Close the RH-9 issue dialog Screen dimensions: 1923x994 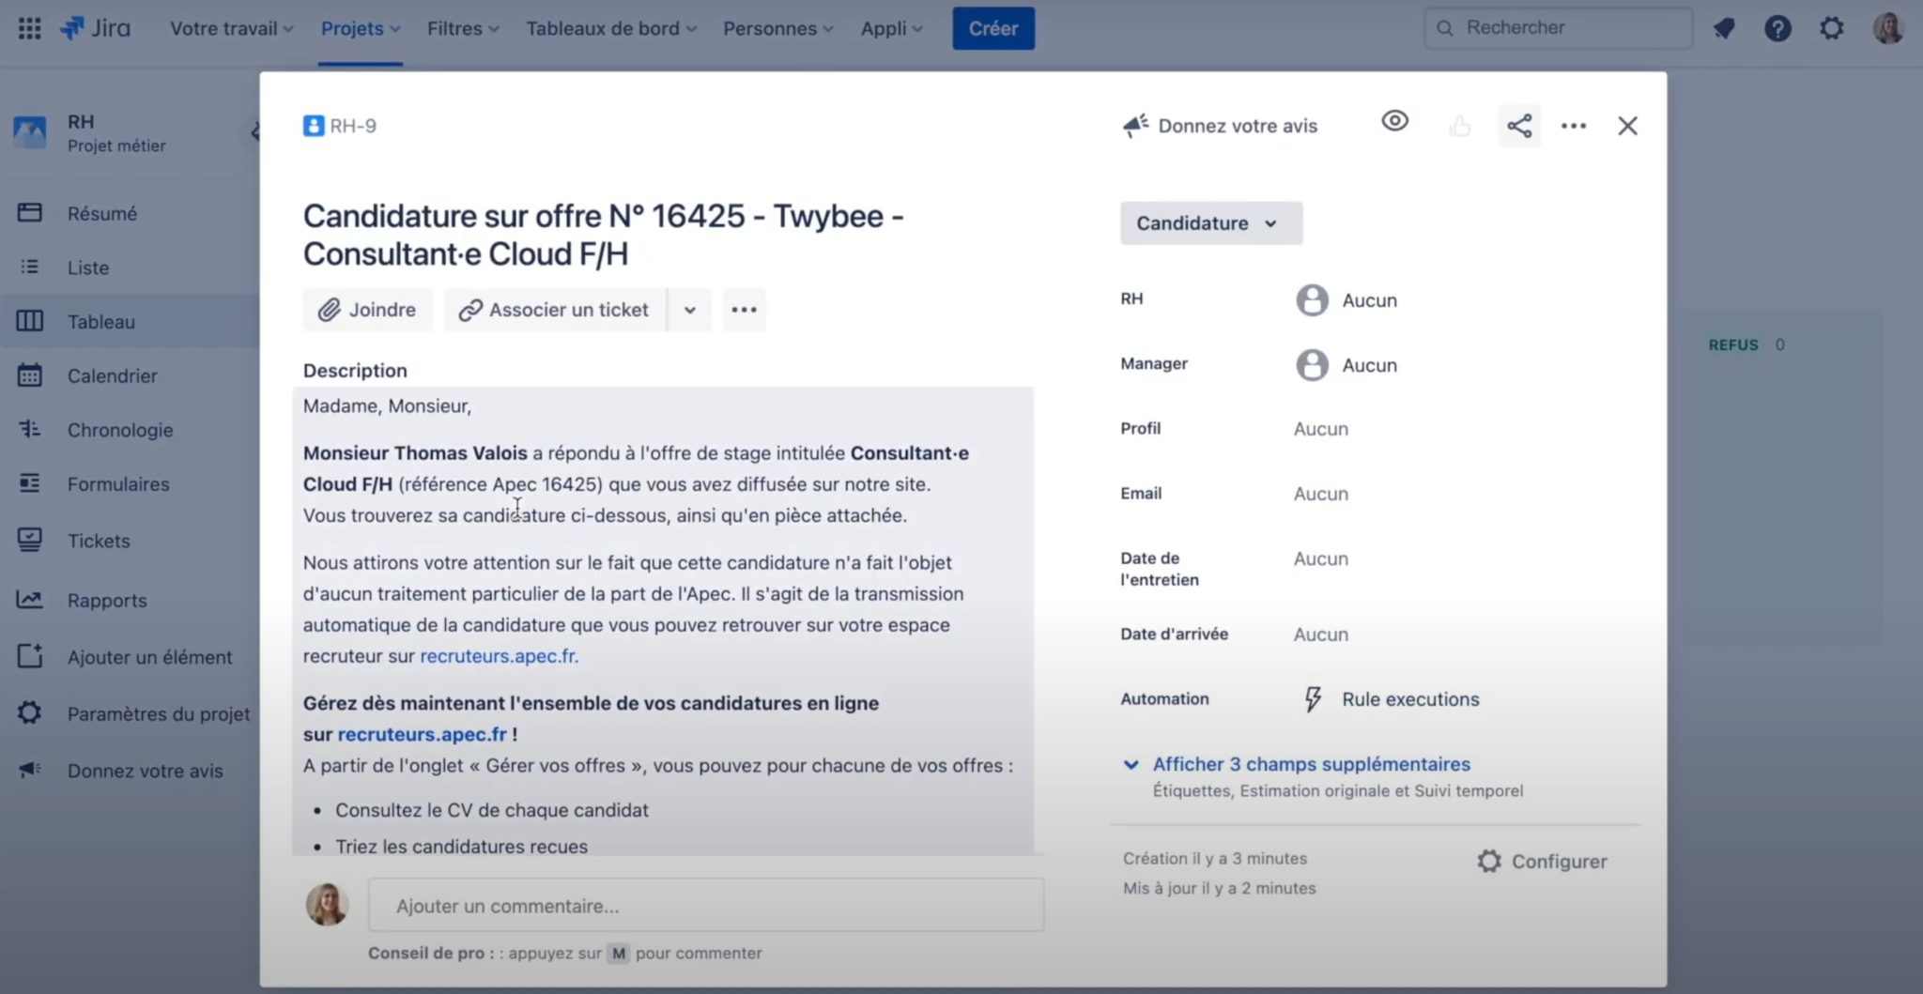click(1627, 126)
